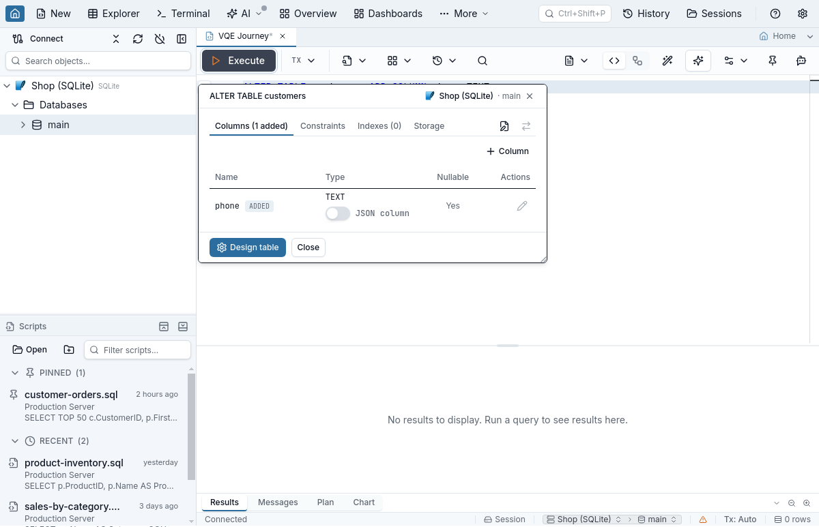Screen dimensions: 819x527
Task: Open the history clock dropdown in the toolbar
Action: [x=444, y=61]
